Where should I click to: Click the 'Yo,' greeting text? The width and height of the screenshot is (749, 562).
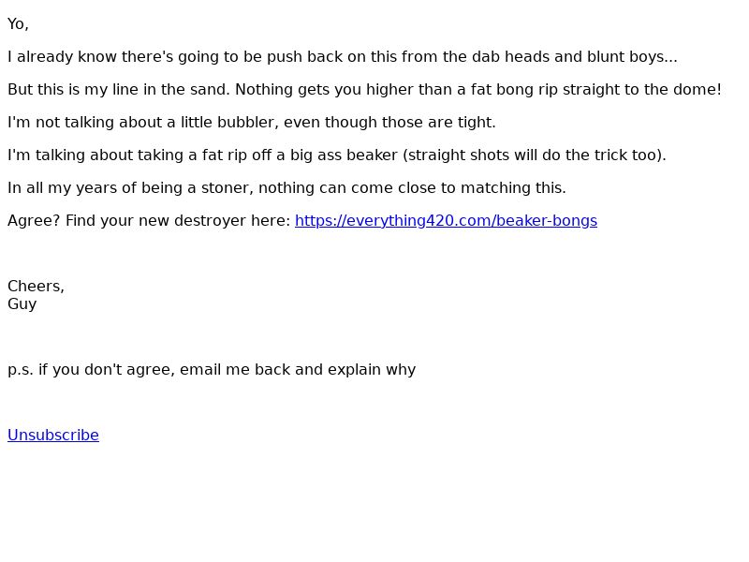[x=18, y=24]
